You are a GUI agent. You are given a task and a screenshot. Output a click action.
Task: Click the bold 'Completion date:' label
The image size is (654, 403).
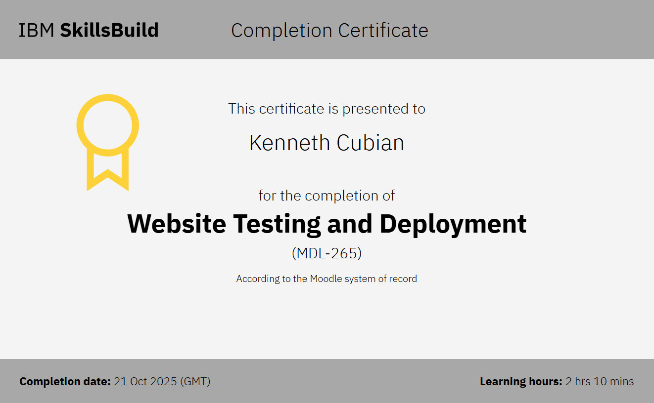coord(65,382)
